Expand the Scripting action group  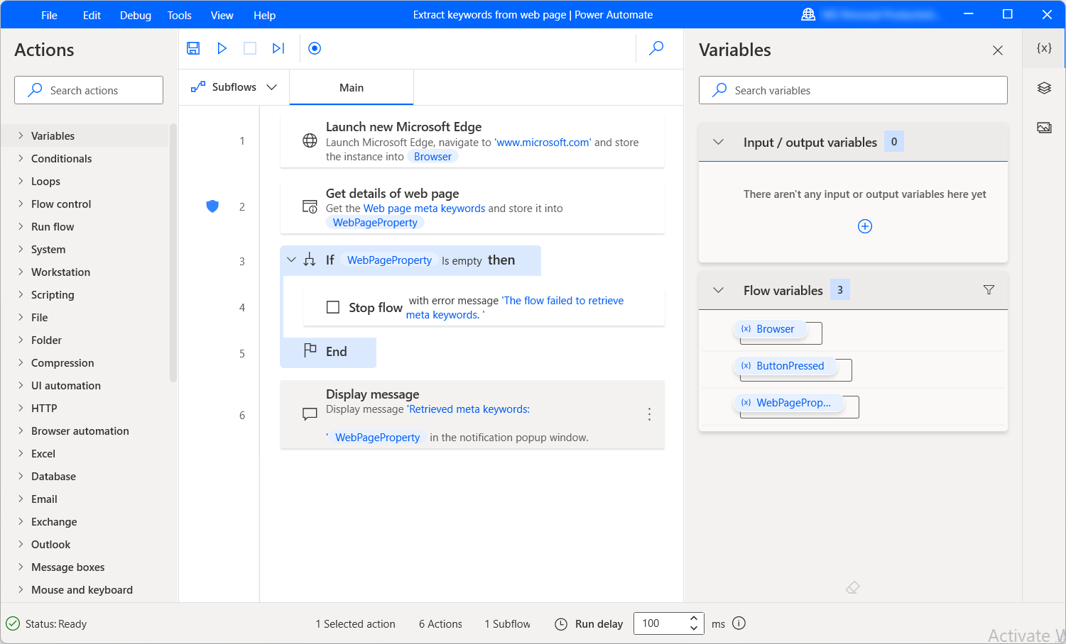[20, 294]
